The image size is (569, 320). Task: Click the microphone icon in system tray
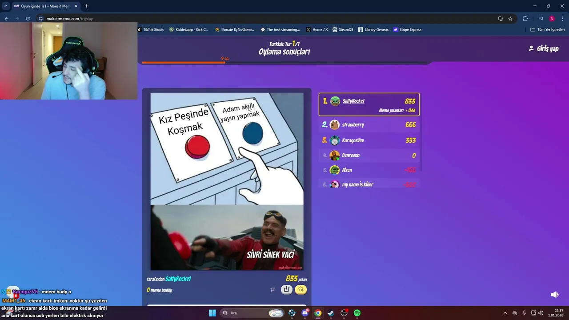coord(524,313)
